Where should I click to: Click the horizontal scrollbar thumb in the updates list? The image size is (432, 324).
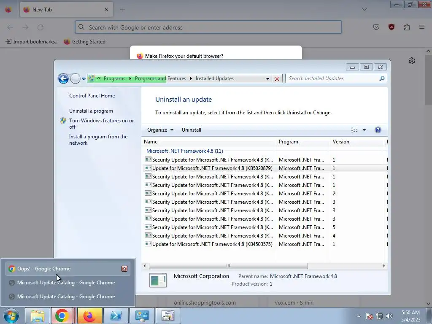[228, 266]
